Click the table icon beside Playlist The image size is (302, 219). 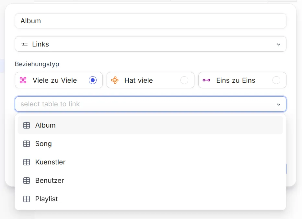point(27,199)
